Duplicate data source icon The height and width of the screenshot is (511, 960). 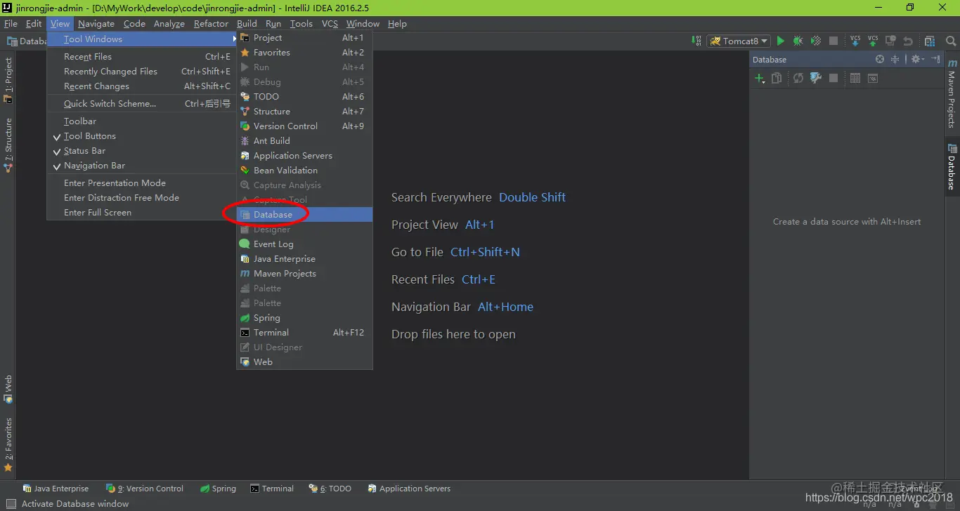point(777,78)
